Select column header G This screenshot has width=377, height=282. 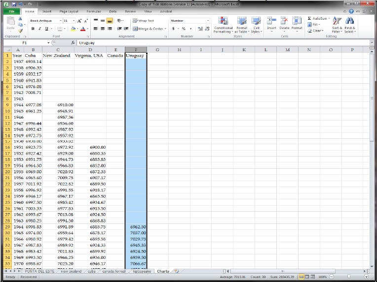pyautogui.click(x=157, y=50)
